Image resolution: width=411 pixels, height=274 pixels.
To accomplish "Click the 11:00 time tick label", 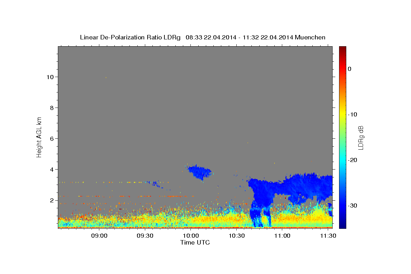I will [x=282, y=236].
